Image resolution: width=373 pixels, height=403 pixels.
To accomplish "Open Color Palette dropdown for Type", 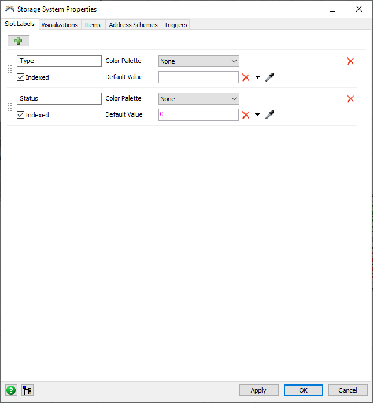I will tap(198, 61).
